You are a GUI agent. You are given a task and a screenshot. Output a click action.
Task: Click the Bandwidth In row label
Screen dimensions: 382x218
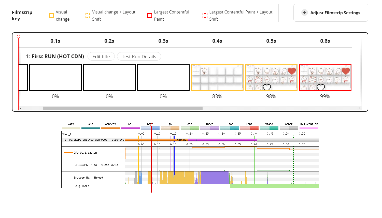click(x=96, y=165)
